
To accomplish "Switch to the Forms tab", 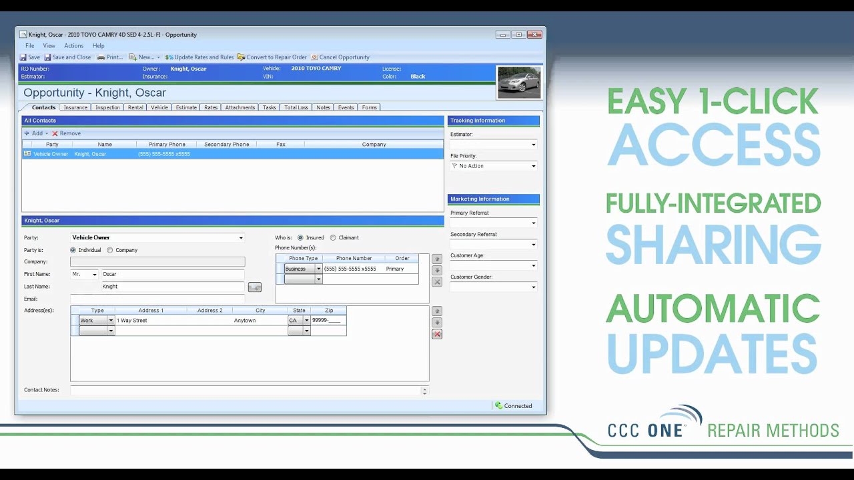I will click(370, 107).
